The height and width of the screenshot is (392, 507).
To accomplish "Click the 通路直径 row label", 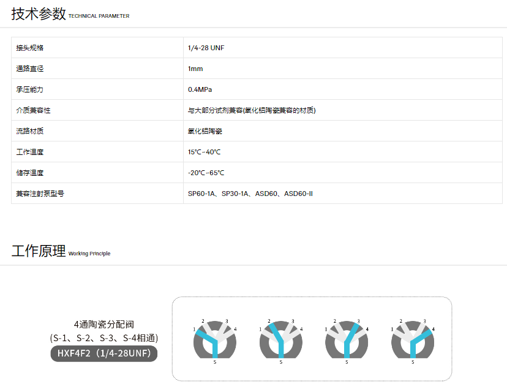I will click(x=29, y=69).
